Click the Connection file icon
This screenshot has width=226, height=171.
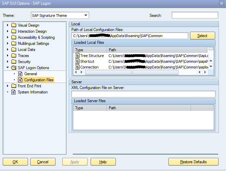77,67
